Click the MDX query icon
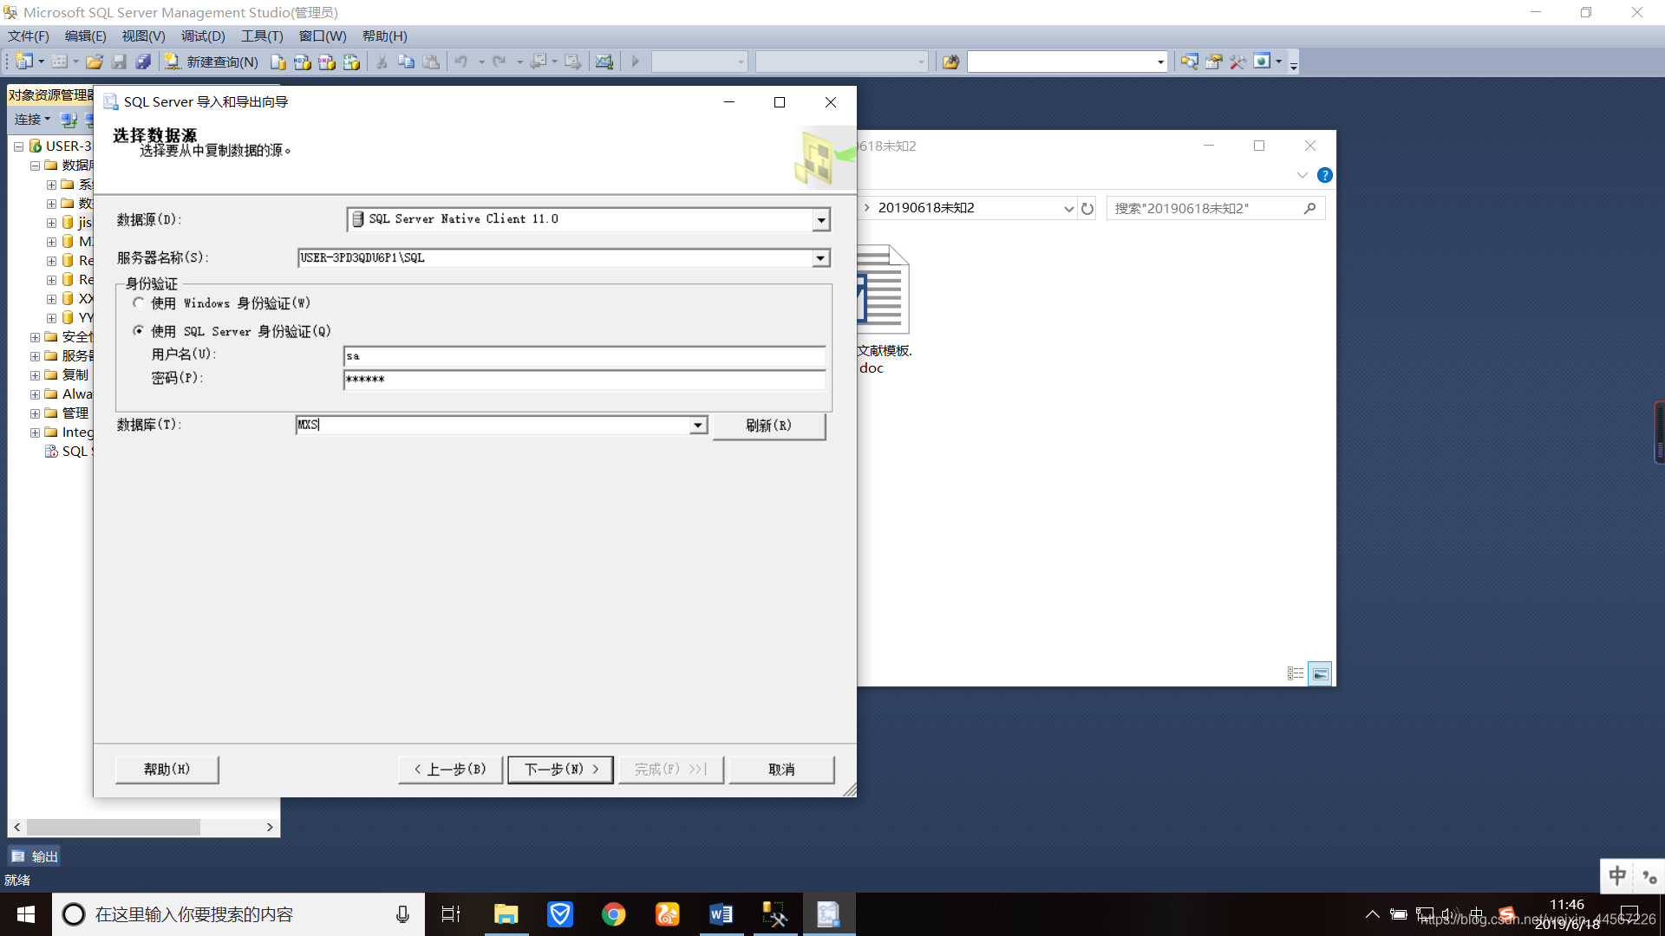The height and width of the screenshot is (936, 1665). coord(302,62)
